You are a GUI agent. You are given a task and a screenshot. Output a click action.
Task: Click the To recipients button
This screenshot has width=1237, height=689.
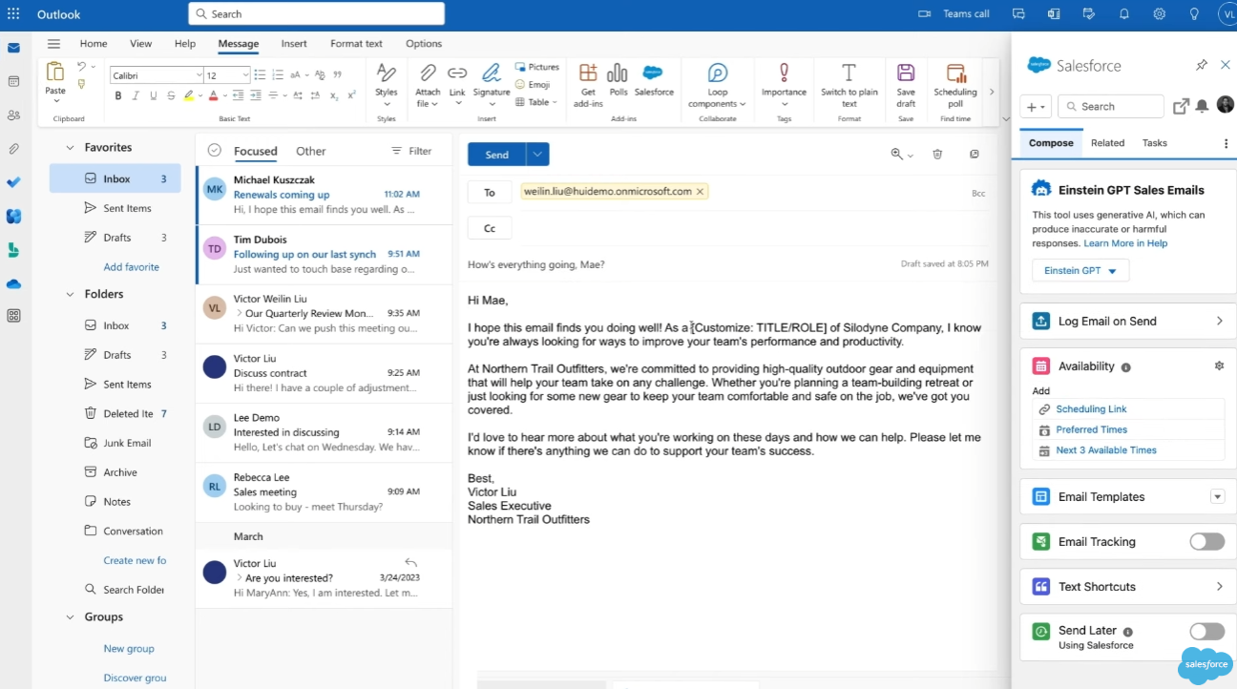490,192
